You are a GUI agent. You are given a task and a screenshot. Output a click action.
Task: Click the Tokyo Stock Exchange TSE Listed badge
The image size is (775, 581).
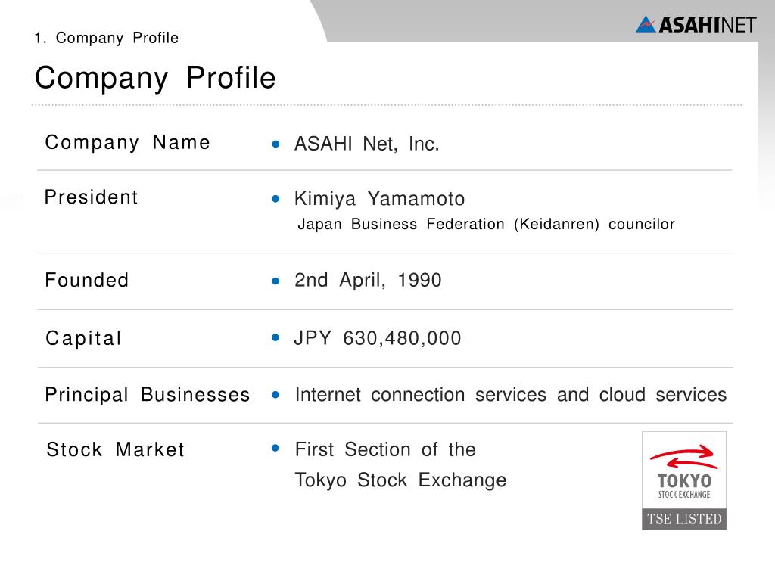coord(684,480)
